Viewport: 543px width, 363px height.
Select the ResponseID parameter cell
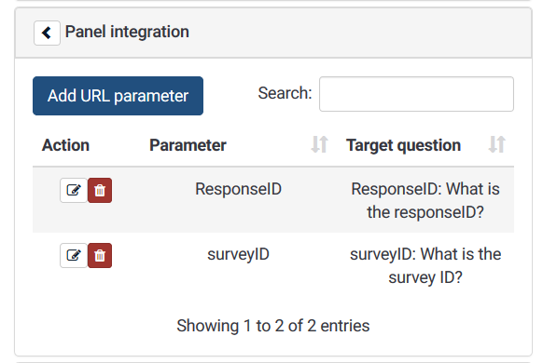(x=238, y=189)
